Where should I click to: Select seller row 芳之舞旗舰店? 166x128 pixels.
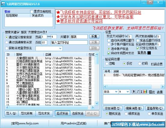[50, 83]
